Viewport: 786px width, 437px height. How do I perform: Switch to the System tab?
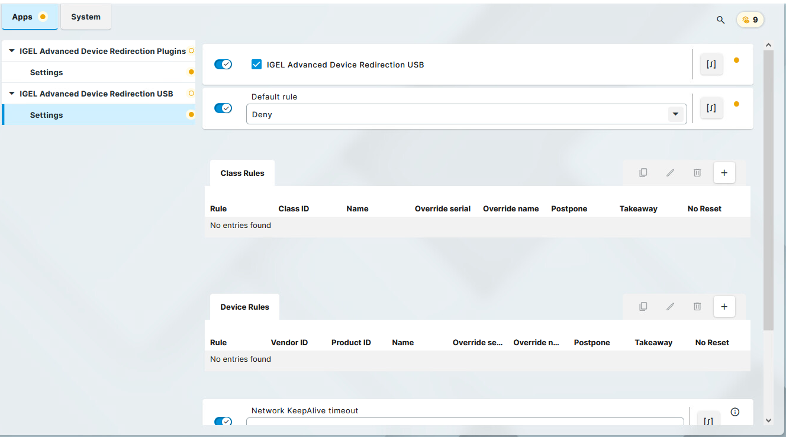86,17
